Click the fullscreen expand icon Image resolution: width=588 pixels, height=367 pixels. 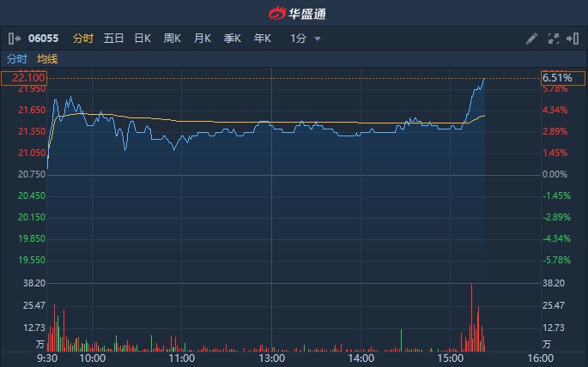click(552, 39)
